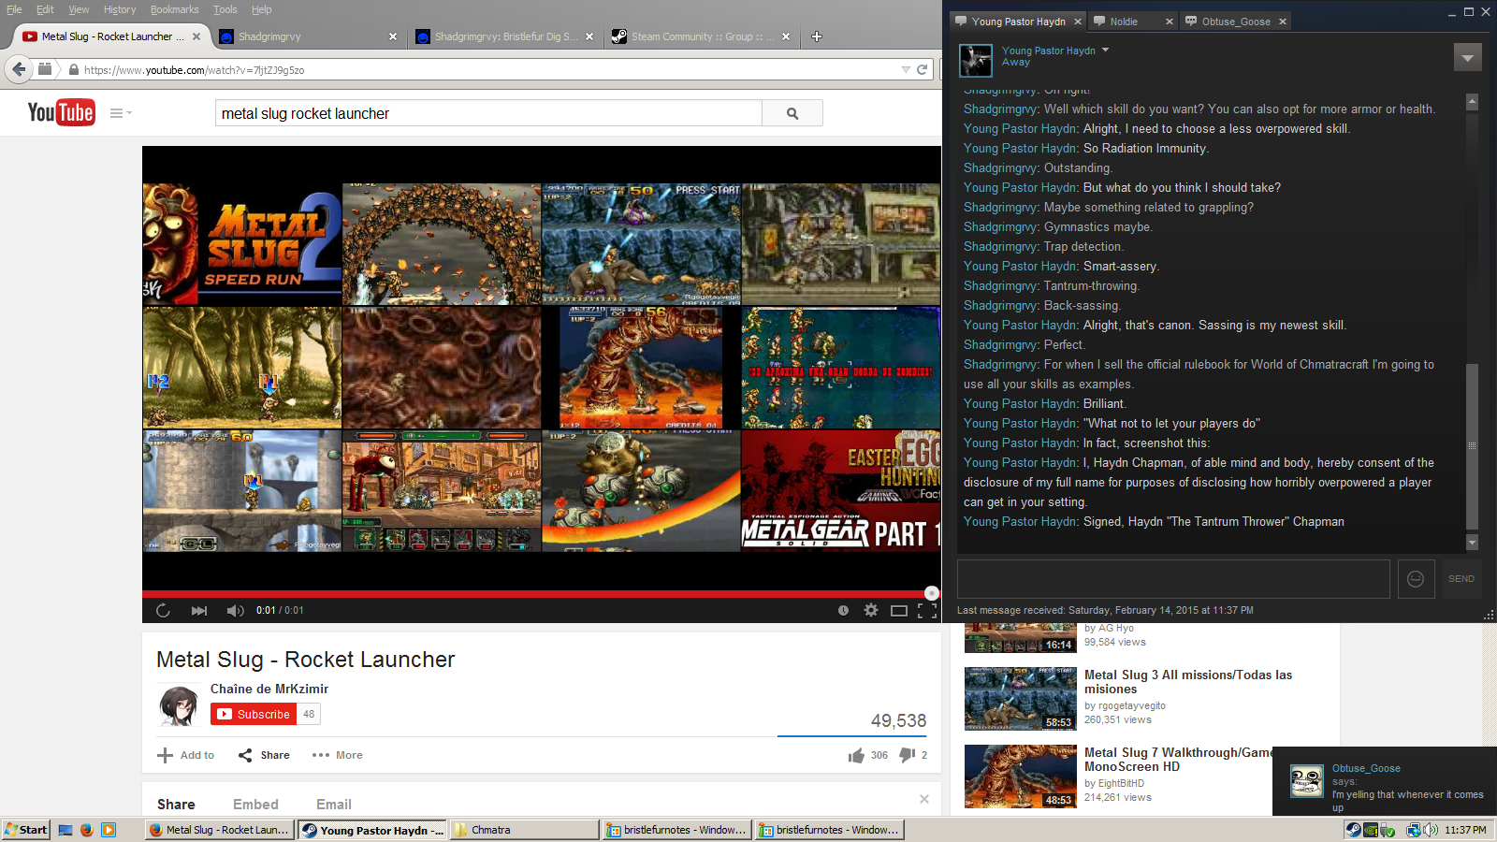Click the Steam chat message input box
The image size is (1497, 842).
pyautogui.click(x=1173, y=579)
